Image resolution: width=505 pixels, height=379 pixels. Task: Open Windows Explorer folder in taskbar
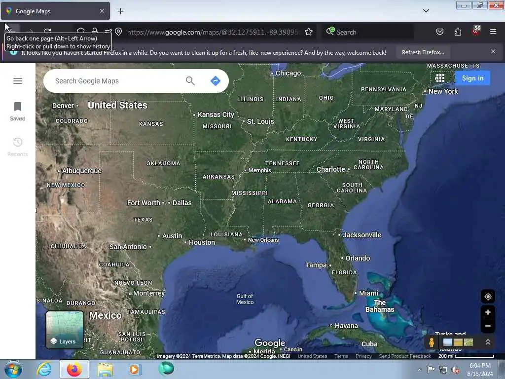pyautogui.click(x=105, y=370)
